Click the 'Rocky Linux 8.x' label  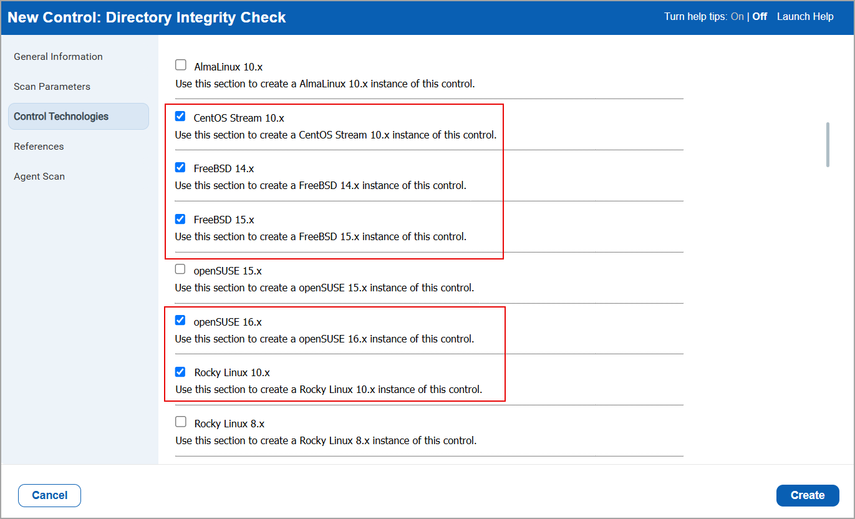[229, 424]
